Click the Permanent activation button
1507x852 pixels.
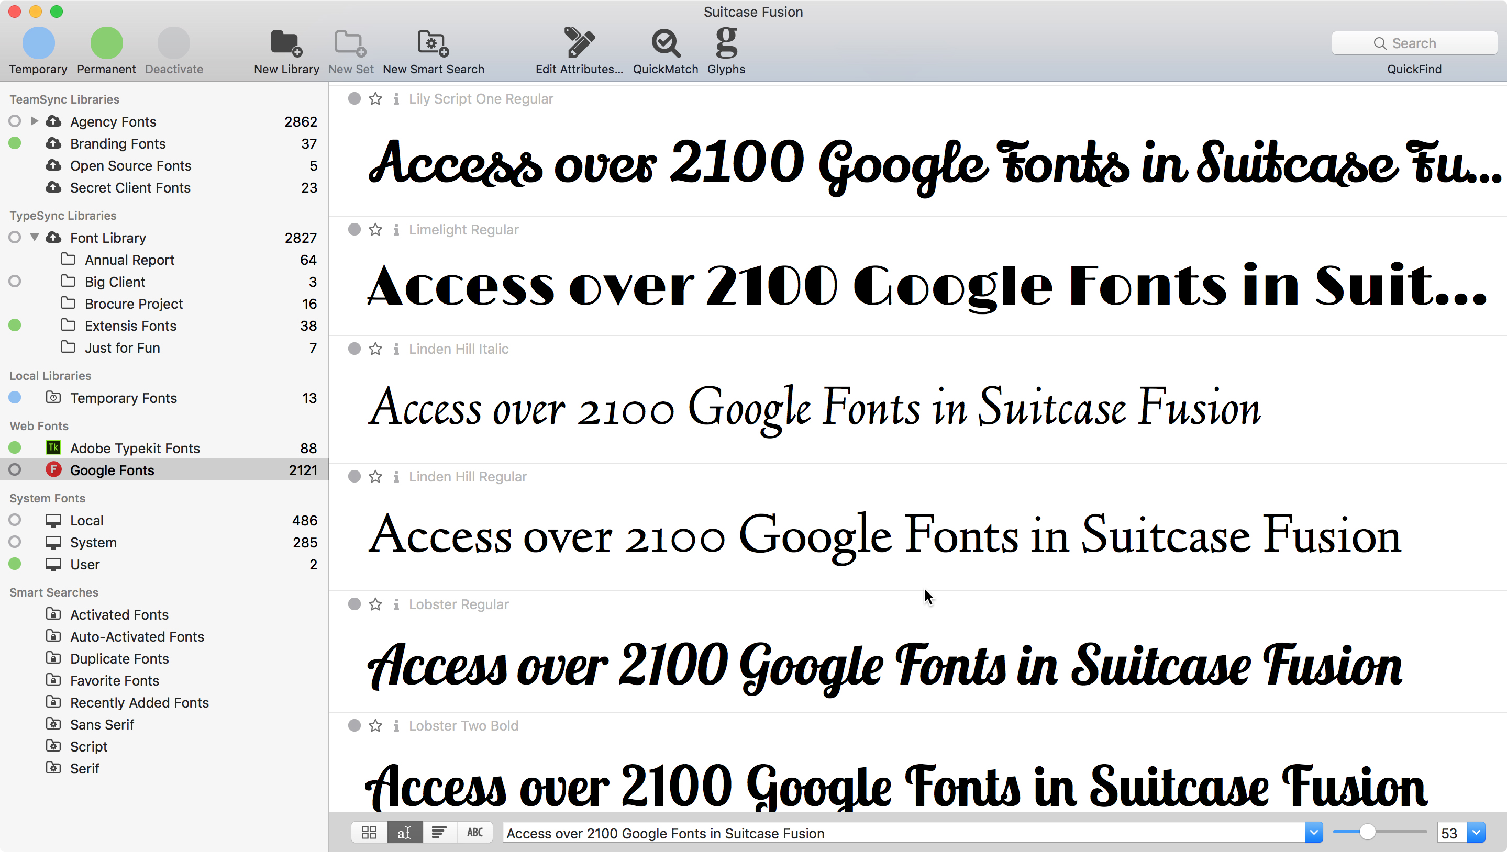(x=106, y=43)
